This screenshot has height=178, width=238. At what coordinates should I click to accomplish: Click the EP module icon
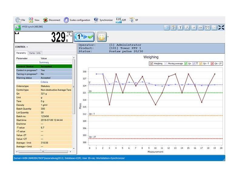coord(132,20)
